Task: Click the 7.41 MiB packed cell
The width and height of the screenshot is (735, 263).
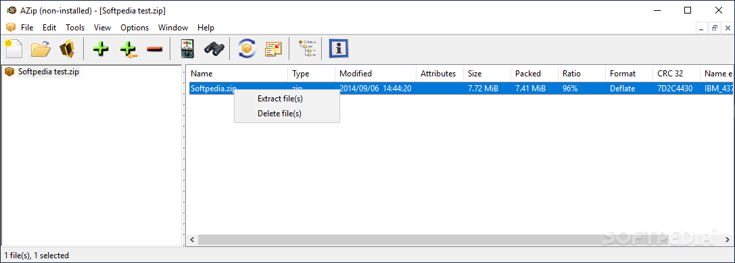Action: pos(530,88)
